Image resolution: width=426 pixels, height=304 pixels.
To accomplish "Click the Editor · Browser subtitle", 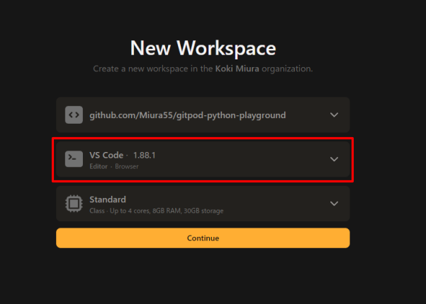I will (113, 166).
